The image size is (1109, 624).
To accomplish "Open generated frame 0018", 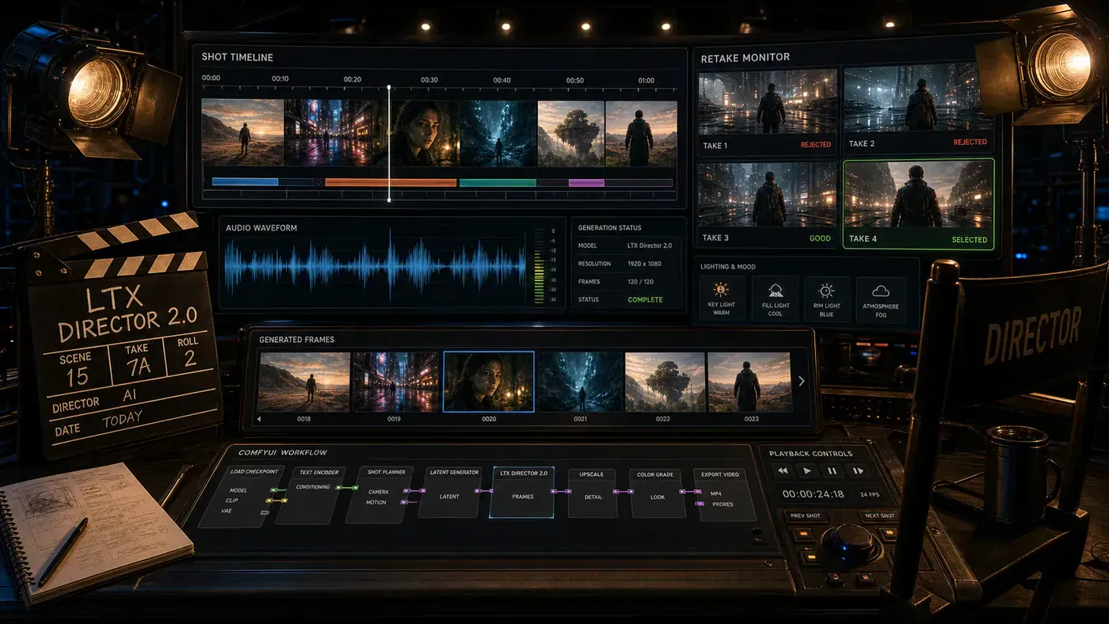I will click(304, 382).
